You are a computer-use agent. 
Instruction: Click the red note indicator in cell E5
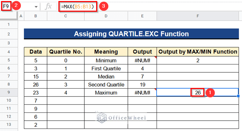156,58
